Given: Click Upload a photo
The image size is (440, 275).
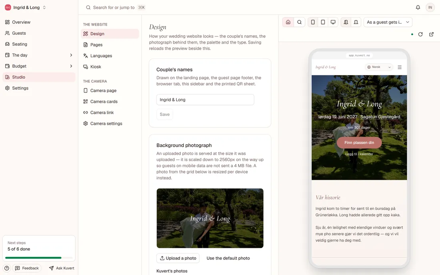Looking at the screenshot, I should point(178,258).
